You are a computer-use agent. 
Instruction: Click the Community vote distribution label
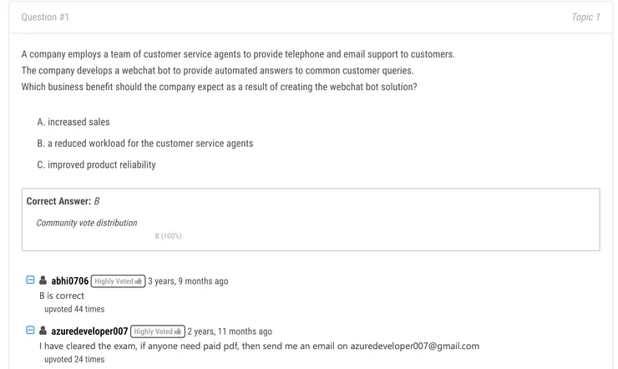click(x=87, y=223)
